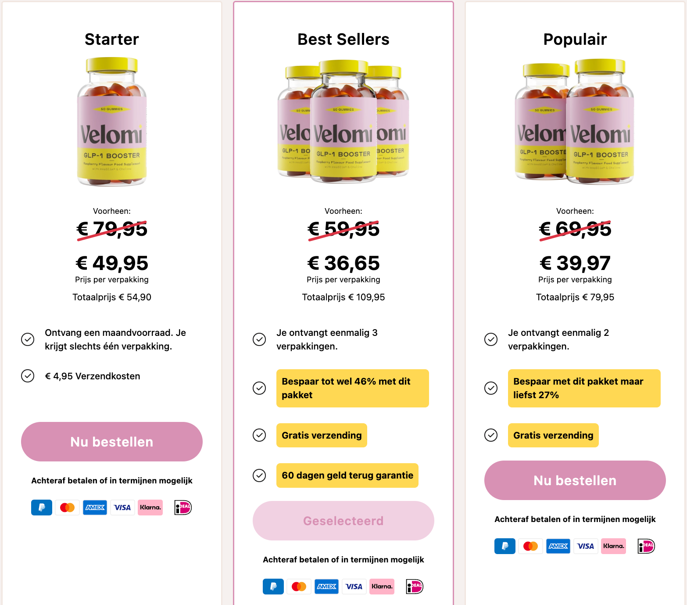Click iDEAL icon in Best Sellers card

[x=415, y=587]
